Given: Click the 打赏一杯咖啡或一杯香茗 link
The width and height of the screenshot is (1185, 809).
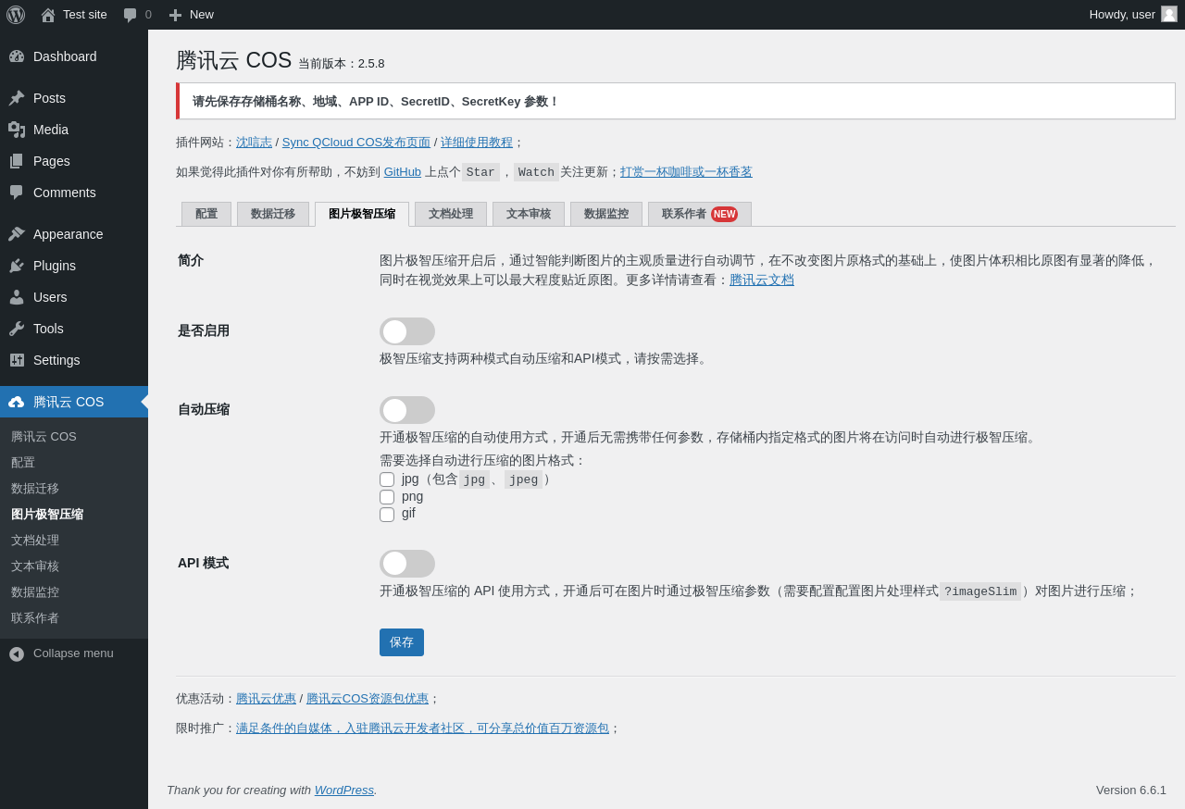Looking at the screenshot, I should pyautogui.click(x=686, y=172).
